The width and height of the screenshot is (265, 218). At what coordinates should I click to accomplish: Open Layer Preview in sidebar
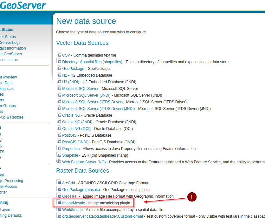9,77
